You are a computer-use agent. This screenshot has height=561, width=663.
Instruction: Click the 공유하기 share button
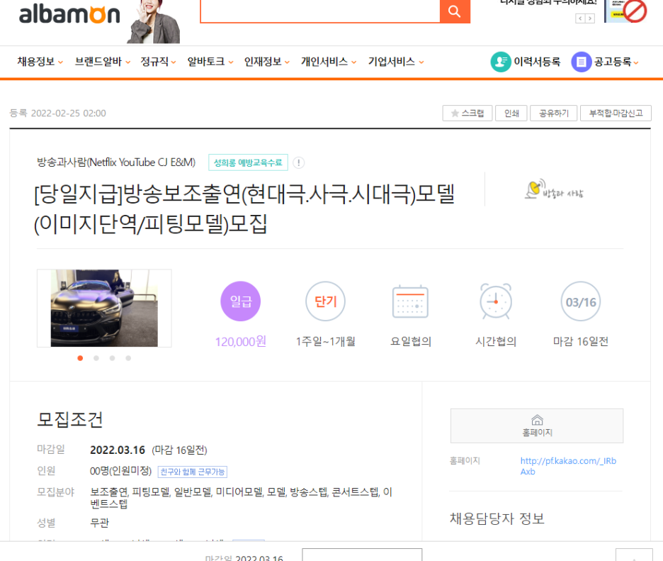[553, 113]
